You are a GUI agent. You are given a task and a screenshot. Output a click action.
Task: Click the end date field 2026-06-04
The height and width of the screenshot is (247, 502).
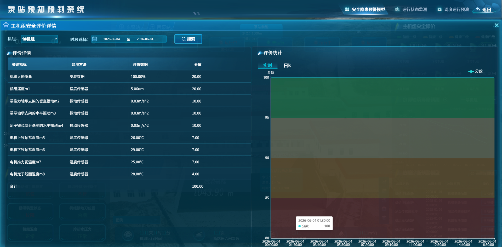click(145, 39)
